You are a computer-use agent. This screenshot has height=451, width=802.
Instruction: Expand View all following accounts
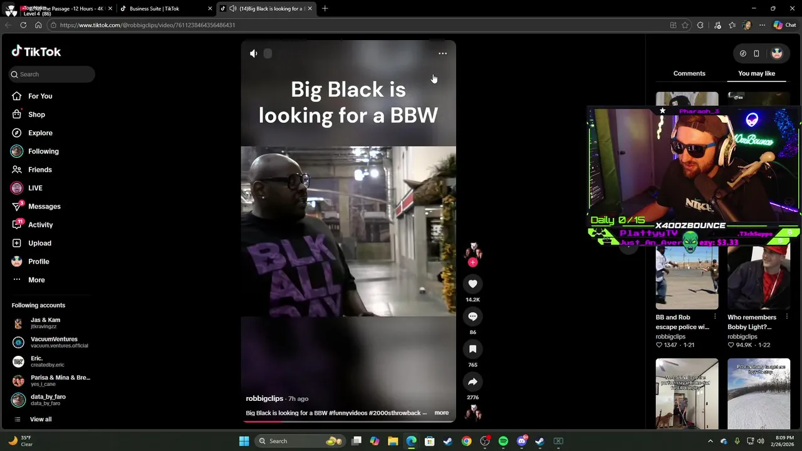pyautogui.click(x=40, y=419)
